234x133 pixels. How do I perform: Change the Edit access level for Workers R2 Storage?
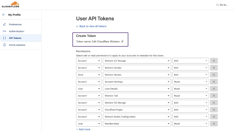(191, 103)
